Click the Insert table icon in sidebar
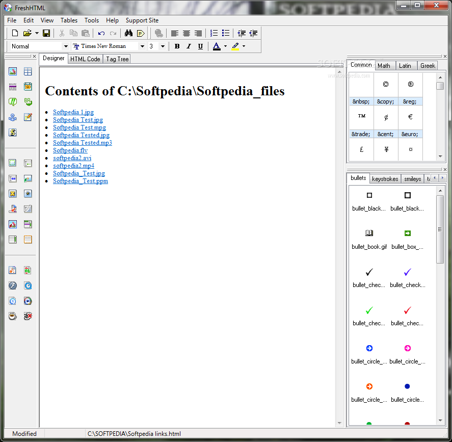 28,71
